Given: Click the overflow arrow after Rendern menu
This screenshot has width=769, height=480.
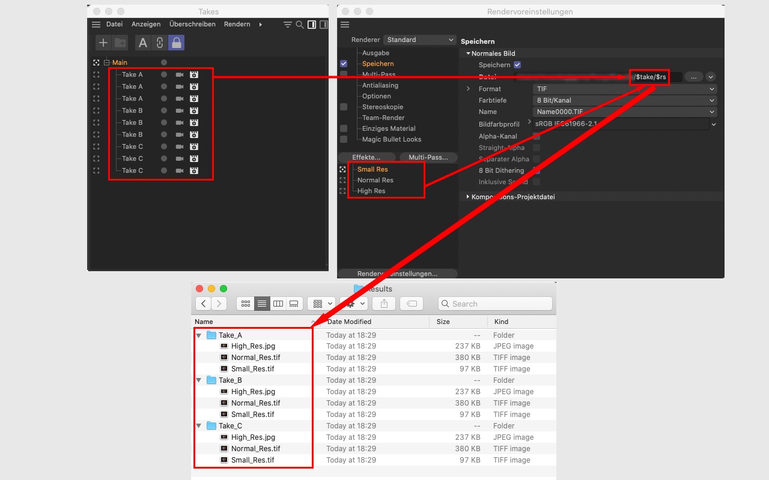Looking at the screenshot, I should click(261, 25).
